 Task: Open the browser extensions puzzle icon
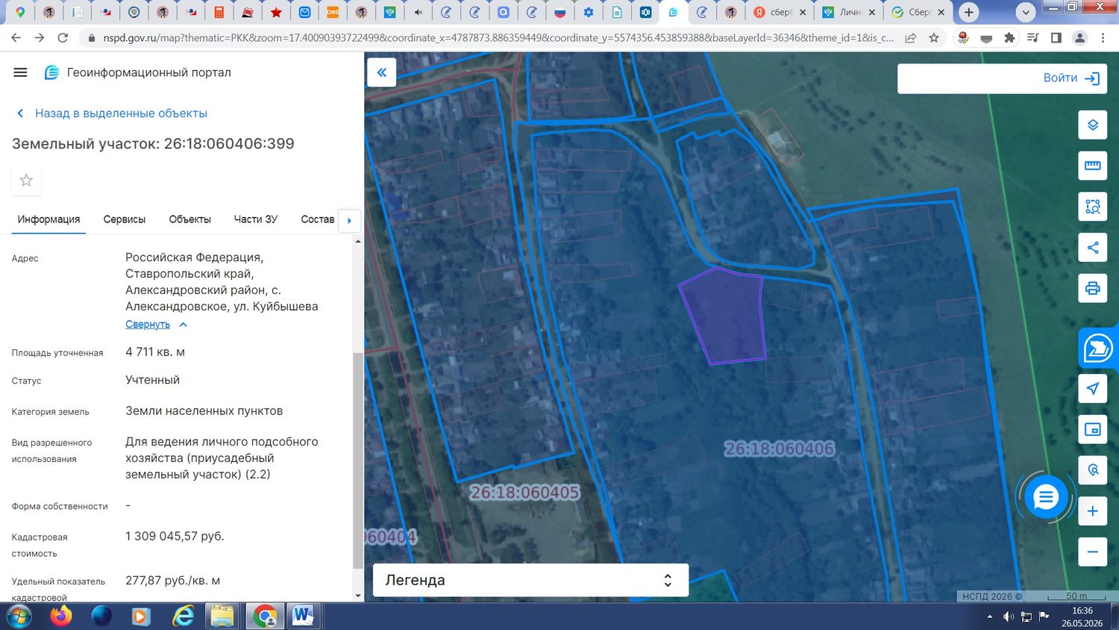click(1009, 38)
